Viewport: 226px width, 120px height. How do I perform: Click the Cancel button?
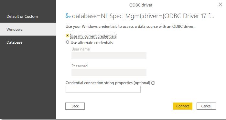[x=206, y=106]
